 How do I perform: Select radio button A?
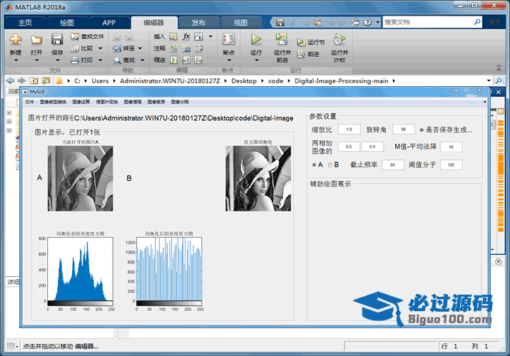pos(315,164)
